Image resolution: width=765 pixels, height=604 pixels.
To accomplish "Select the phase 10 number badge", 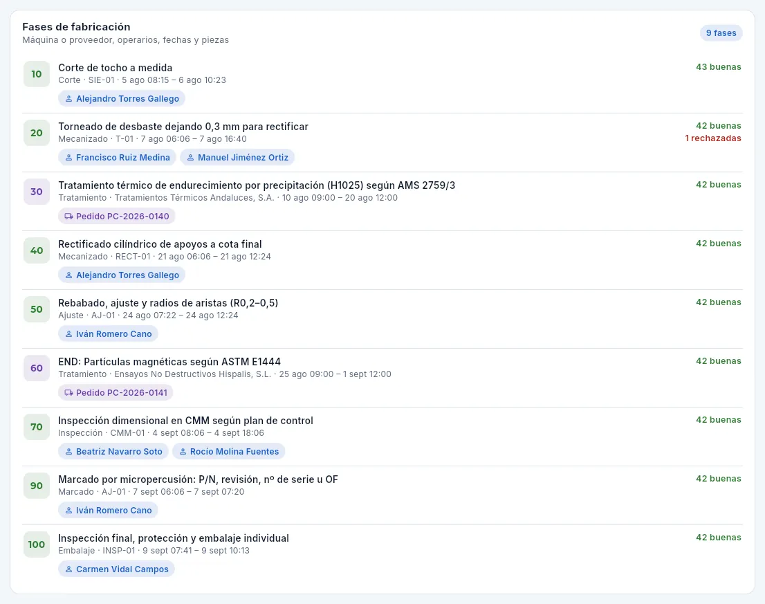I will tap(37, 74).
